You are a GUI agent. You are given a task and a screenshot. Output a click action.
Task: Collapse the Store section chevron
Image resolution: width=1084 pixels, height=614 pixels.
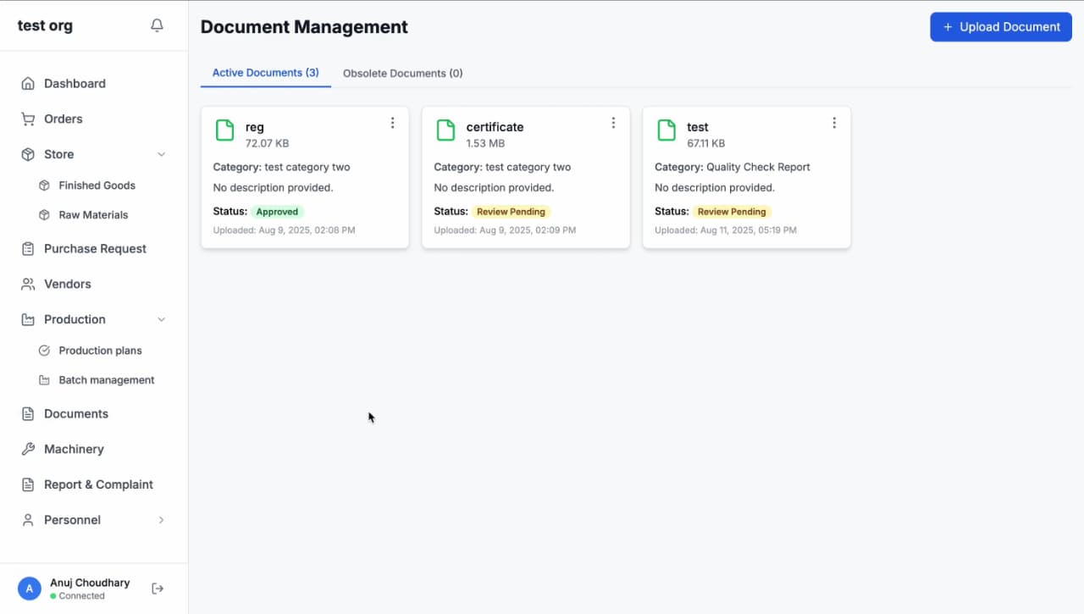(x=162, y=155)
